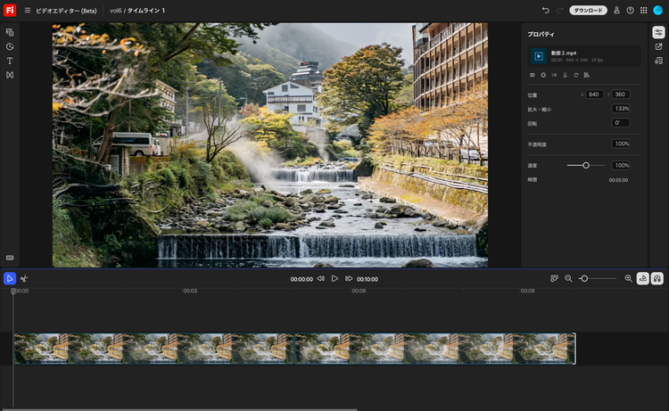Viewport: 669px width, 411px height.
Task: Click the undo arrow in the top bar
Action: click(545, 10)
